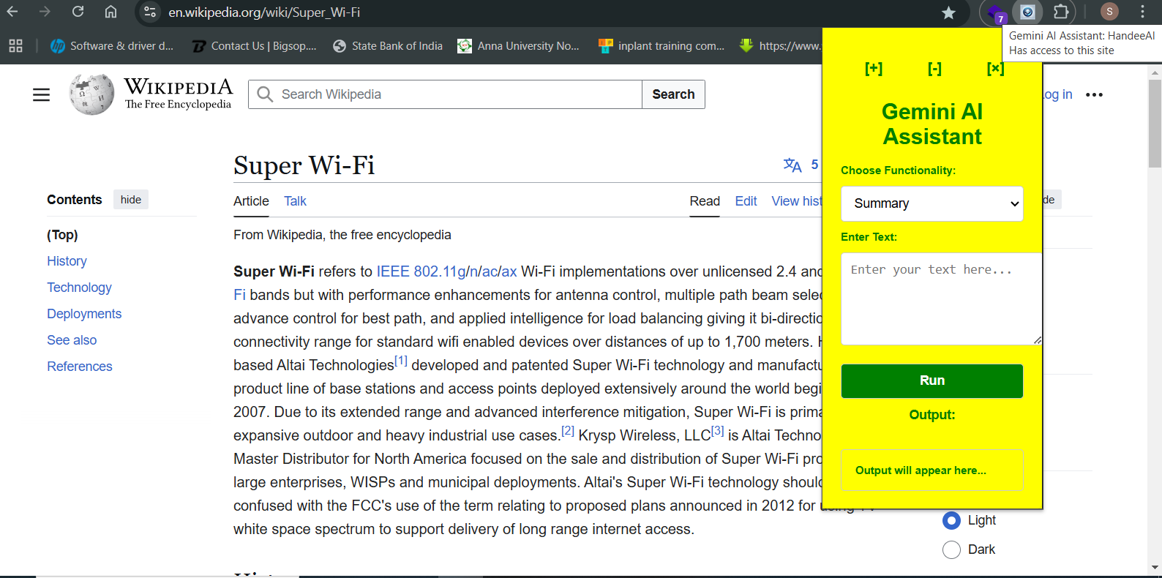The height and width of the screenshot is (578, 1162).
Task: Click the address bar URL
Action: coord(264,12)
